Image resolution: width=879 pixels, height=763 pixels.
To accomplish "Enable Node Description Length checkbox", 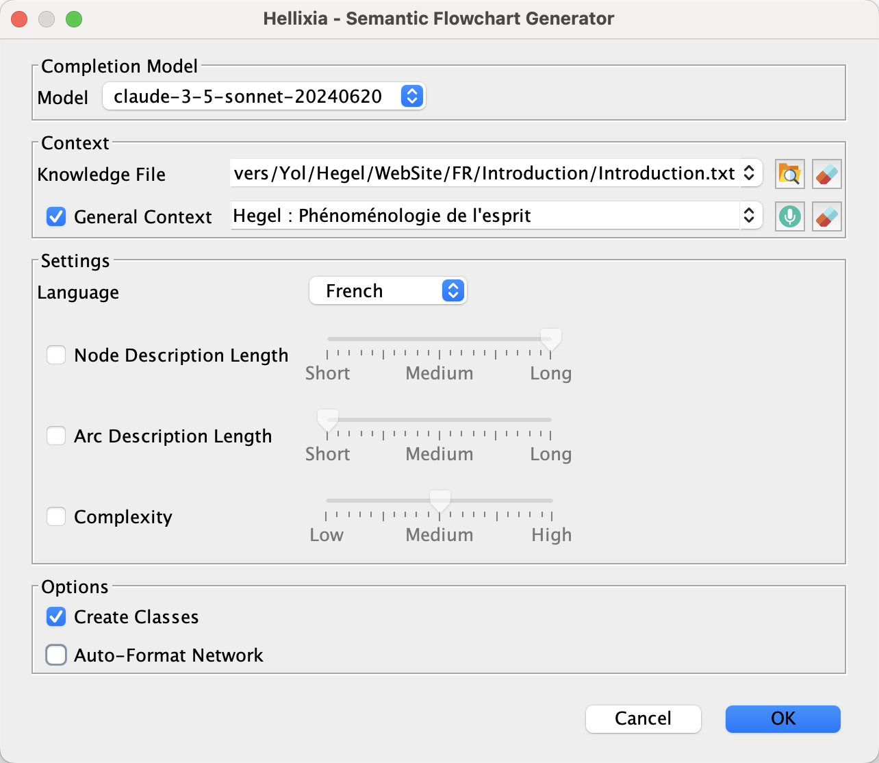I will point(56,355).
